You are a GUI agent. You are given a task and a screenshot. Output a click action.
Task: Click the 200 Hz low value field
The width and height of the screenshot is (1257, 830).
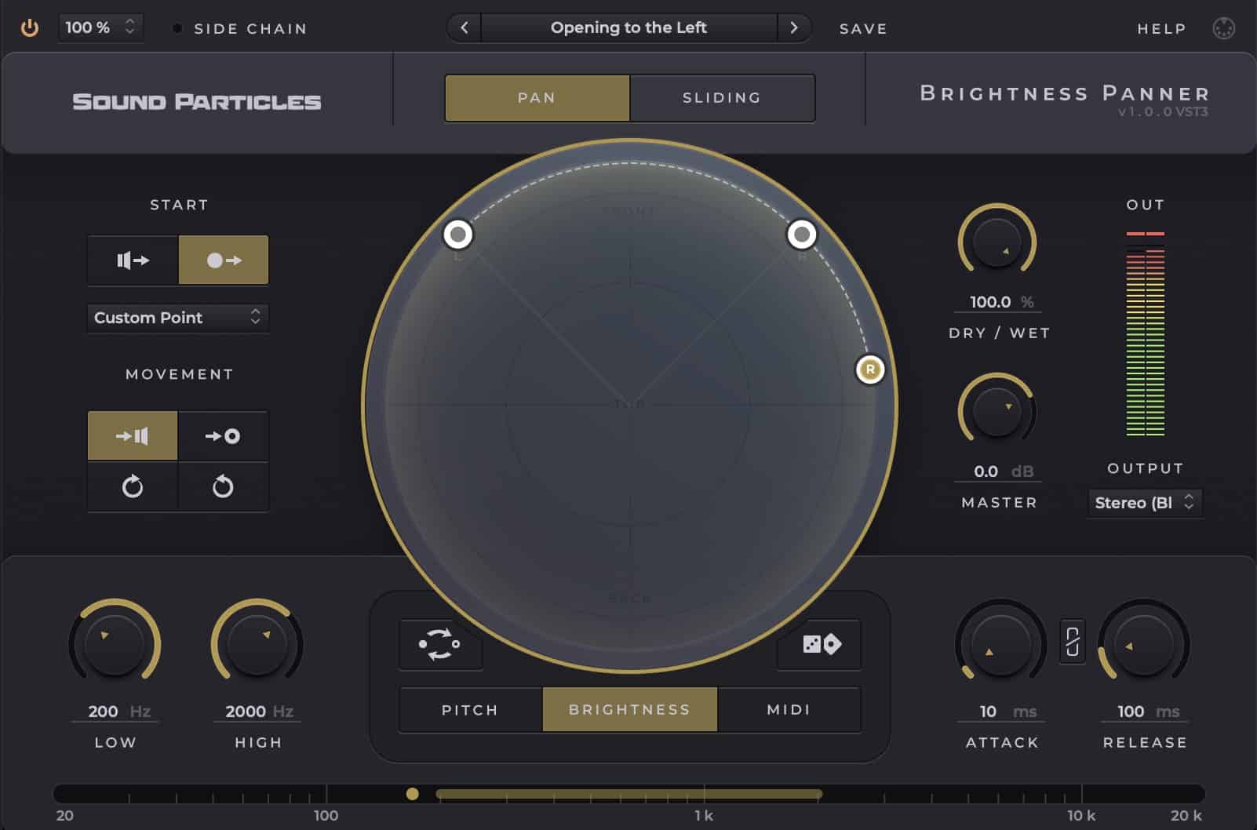click(115, 712)
